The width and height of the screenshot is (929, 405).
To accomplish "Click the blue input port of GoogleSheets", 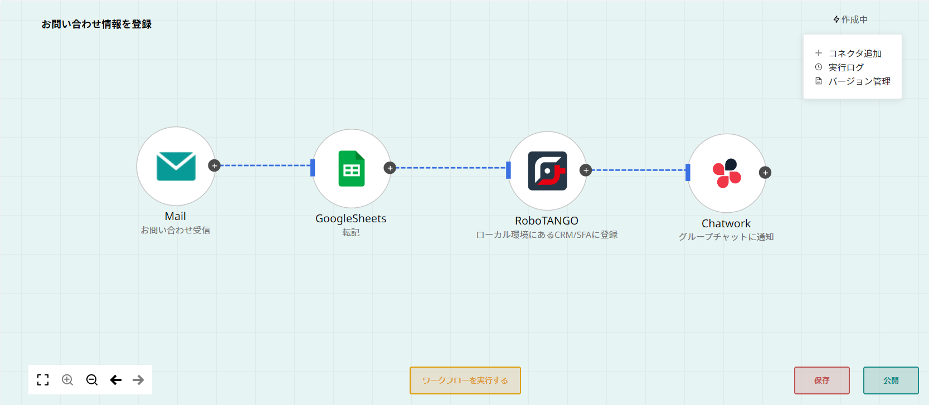I will (313, 168).
